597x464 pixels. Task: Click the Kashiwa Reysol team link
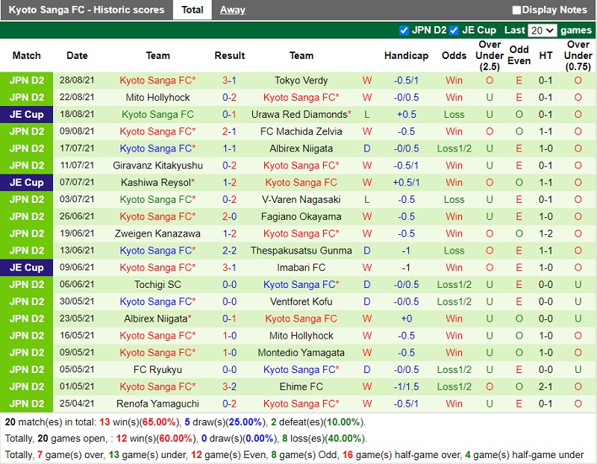coord(155,182)
